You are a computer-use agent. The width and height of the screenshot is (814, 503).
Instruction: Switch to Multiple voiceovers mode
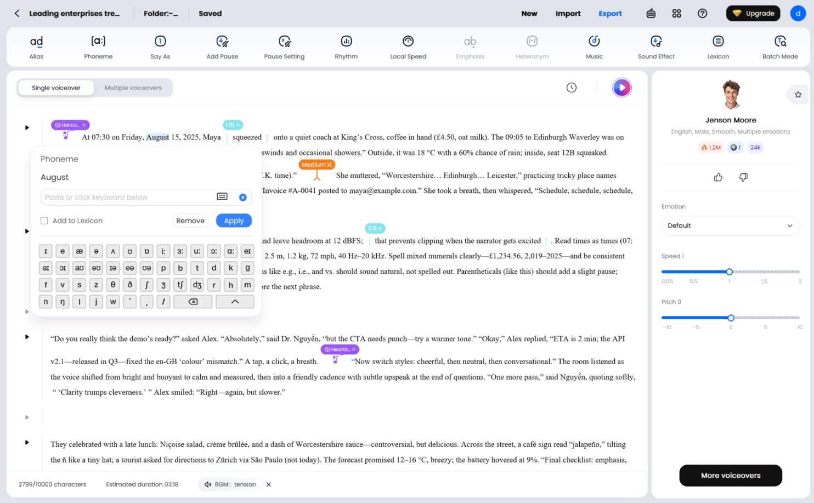click(x=133, y=88)
